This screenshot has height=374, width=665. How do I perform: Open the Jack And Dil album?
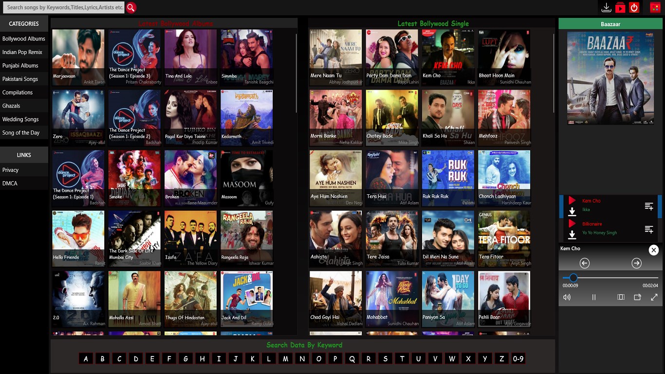(x=247, y=299)
